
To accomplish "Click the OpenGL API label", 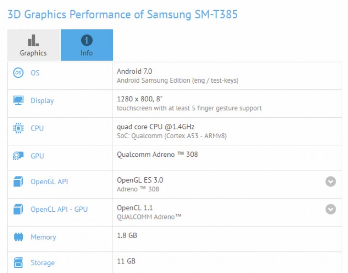I will click(50, 182).
